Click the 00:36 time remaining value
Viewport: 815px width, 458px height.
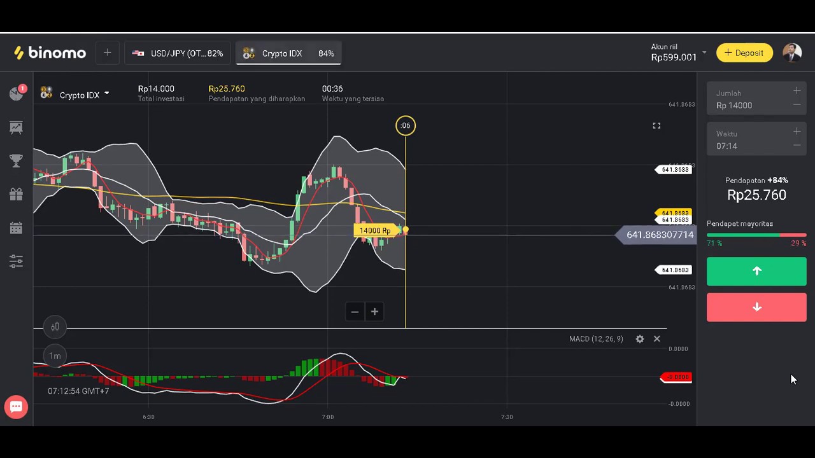pos(332,88)
